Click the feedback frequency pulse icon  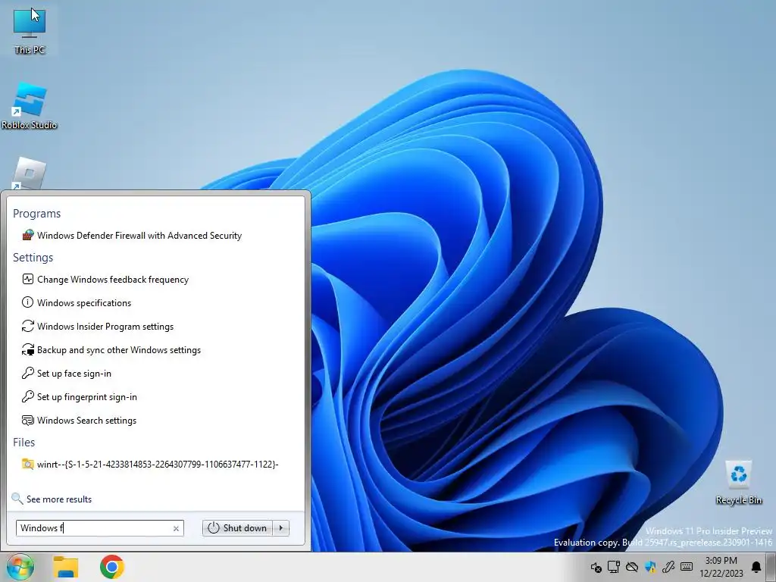click(x=28, y=279)
